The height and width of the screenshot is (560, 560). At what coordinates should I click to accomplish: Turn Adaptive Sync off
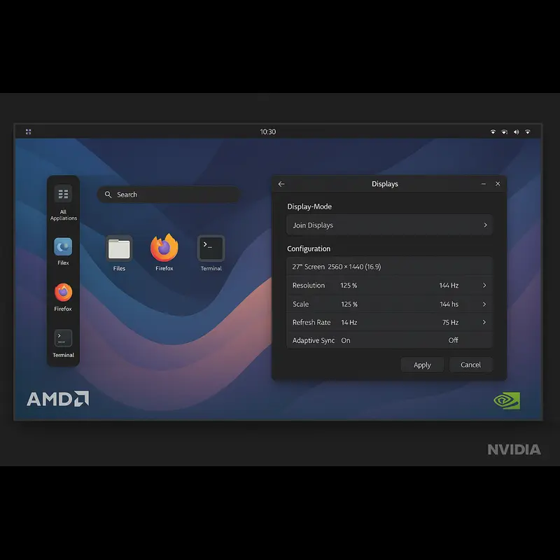click(453, 340)
